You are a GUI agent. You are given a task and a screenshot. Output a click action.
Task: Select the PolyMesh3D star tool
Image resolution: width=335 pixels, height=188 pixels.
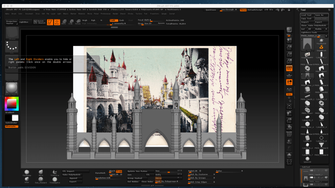[321, 41]
